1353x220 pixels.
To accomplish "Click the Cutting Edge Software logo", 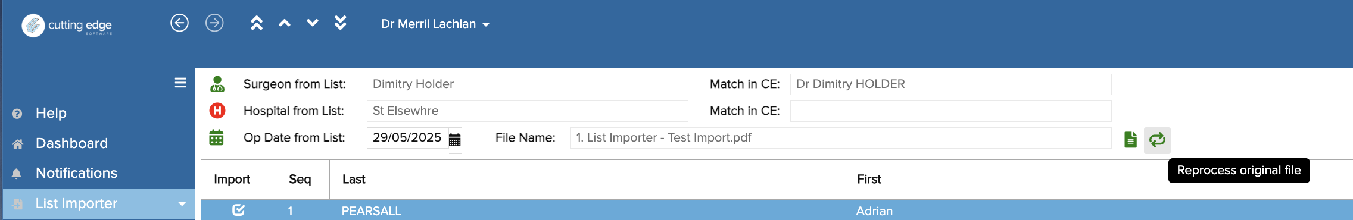I will click(x=67, y=26).
